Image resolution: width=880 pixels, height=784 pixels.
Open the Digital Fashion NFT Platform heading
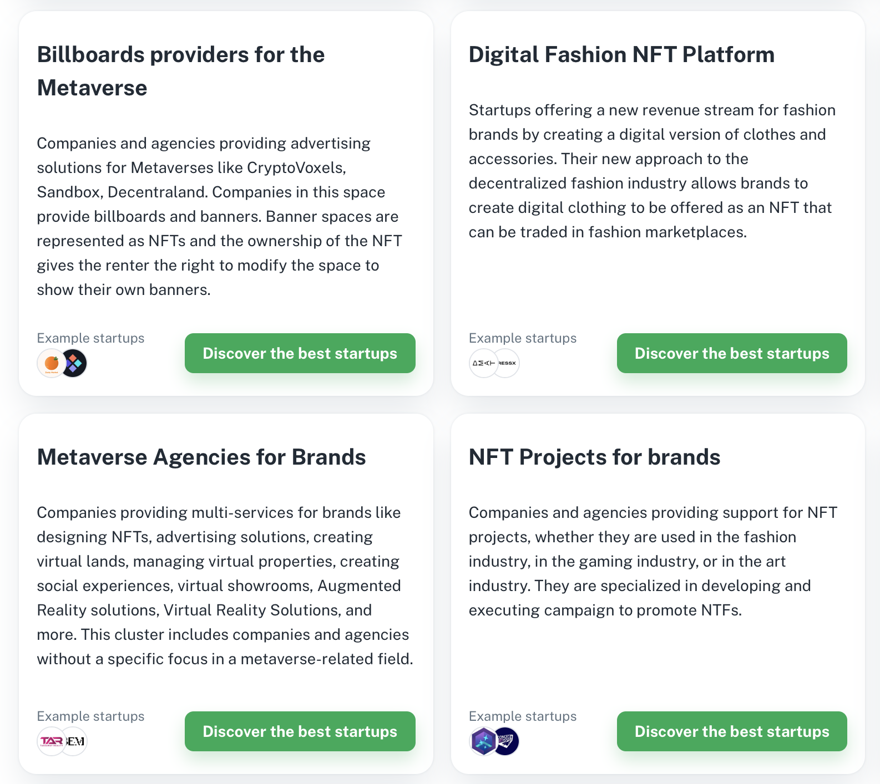[621, 54]
